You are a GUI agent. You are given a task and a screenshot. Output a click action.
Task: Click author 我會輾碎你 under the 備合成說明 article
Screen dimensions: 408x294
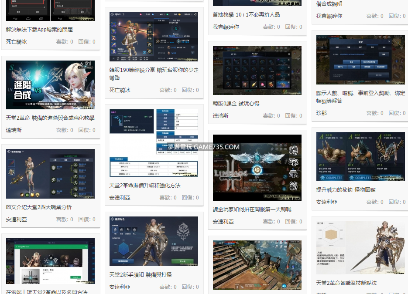point(329,16)
